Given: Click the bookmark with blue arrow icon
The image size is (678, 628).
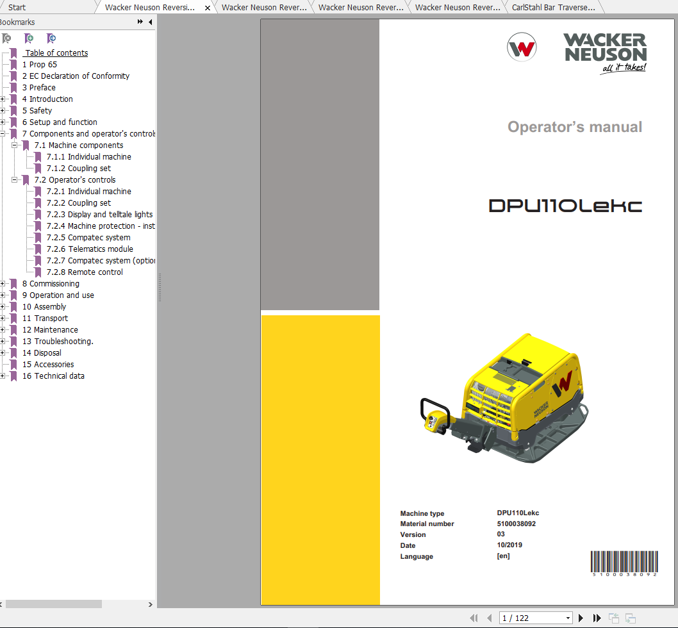Looking at the screenshot, I should [x=51, y=38].
